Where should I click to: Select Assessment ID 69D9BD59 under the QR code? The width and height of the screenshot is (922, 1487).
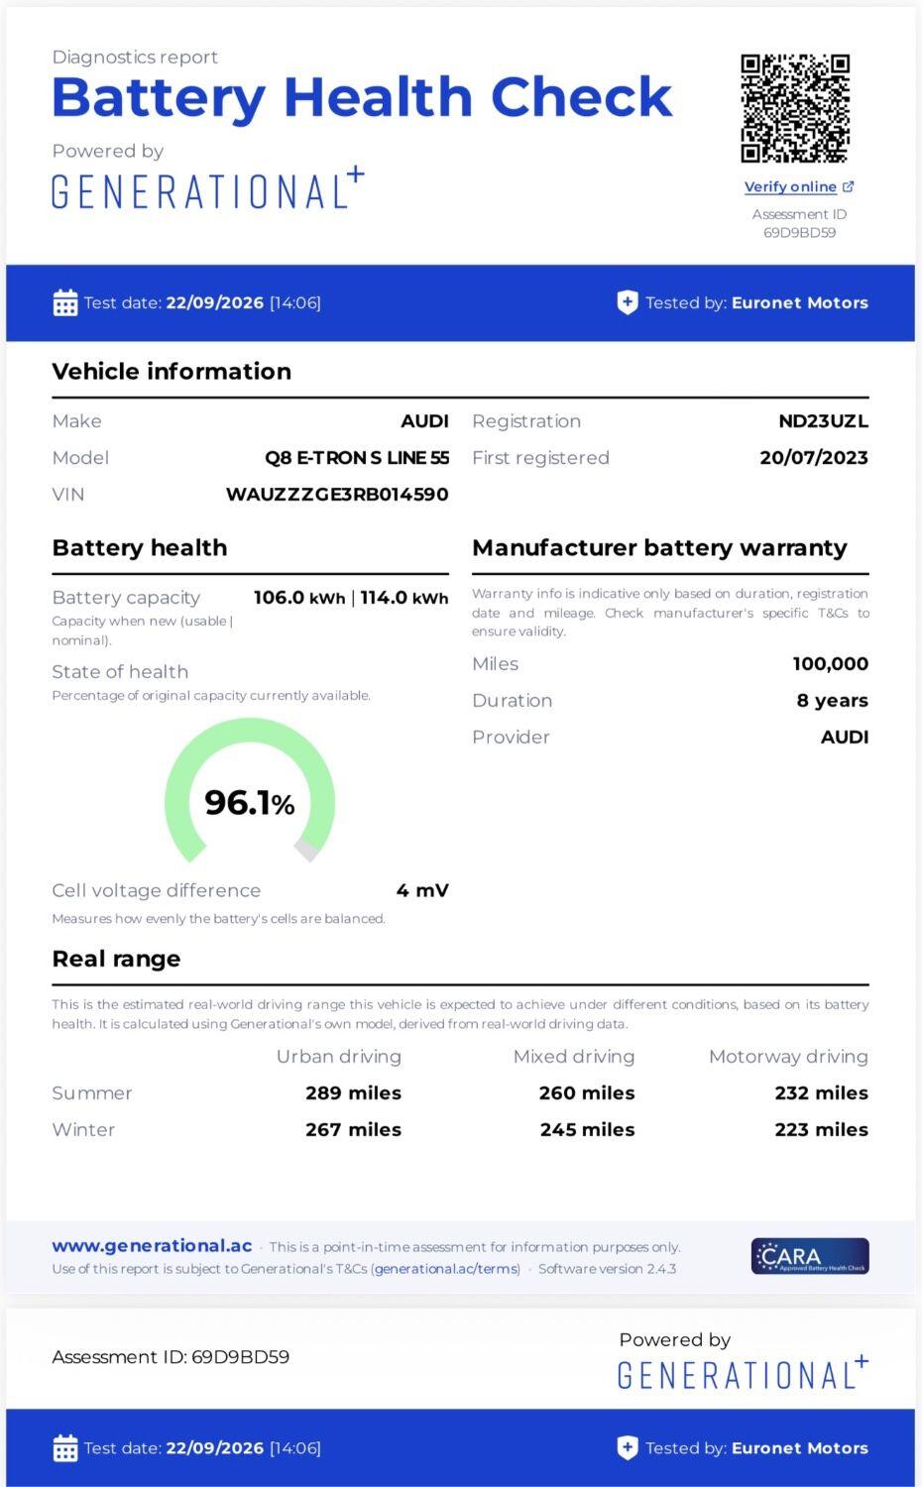pos(799,224)
